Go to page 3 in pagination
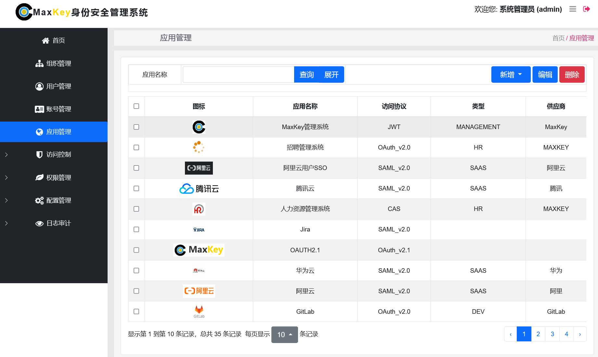Viewport: 598px width, 357px height. coord(552,334)
